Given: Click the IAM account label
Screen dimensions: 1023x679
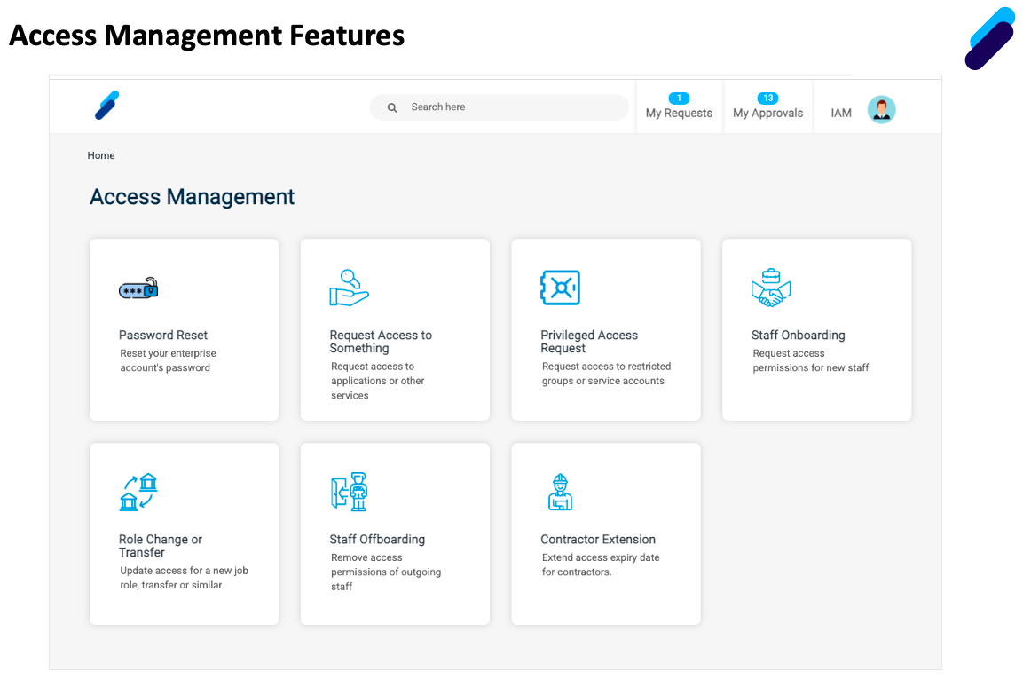Looking at the screenshot, I should pyautogui.click(x=840, y=112).
